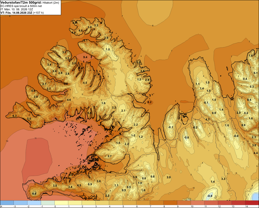
Task: Click the 9.0 temperature value on the map
Action: (x=66, y=84)
